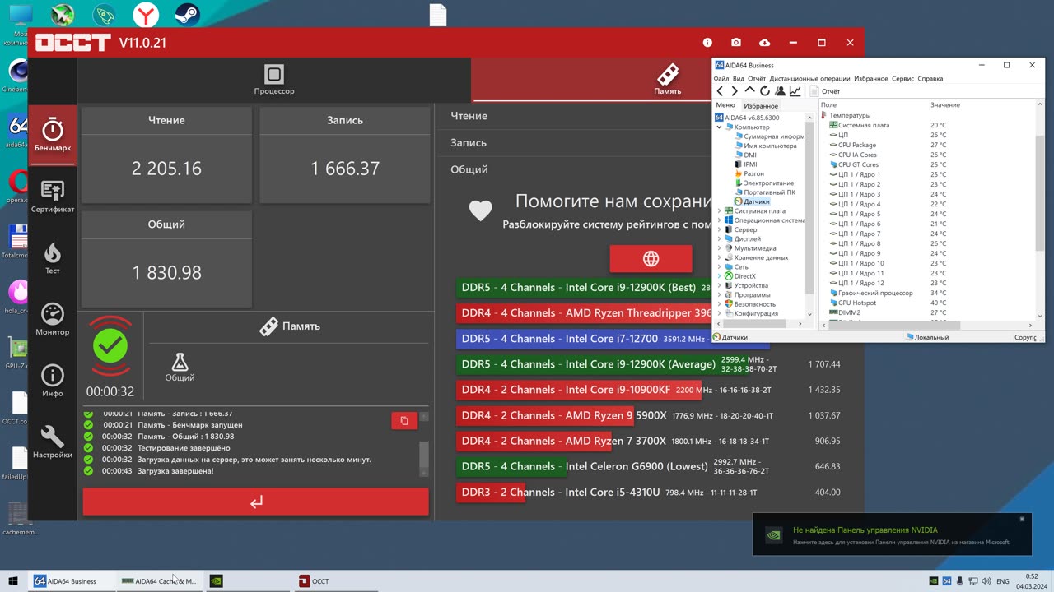Open the Steam desktop shortcut
This screenshot has height=592, width=1054.
[x=189, y=14]
